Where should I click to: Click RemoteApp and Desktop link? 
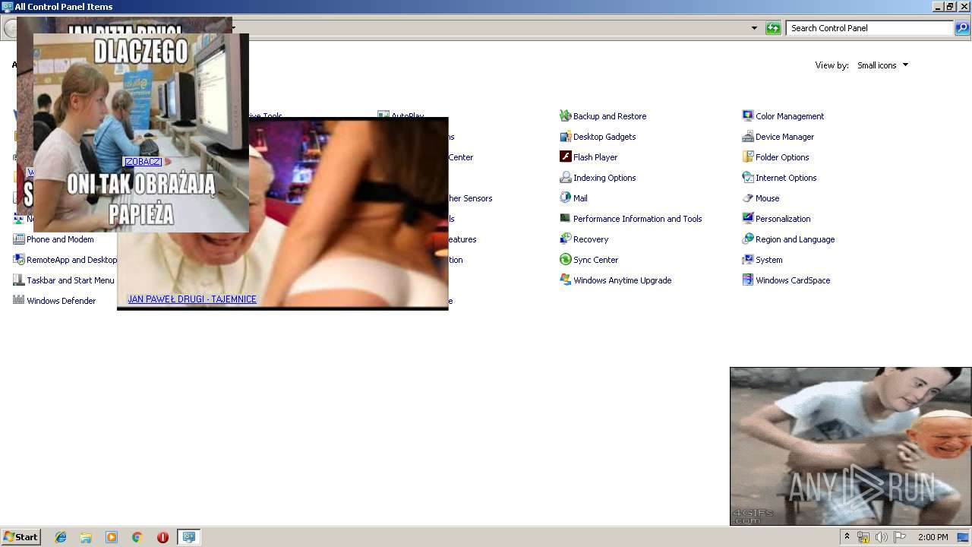pyautogui.click(x=71, y=260)
